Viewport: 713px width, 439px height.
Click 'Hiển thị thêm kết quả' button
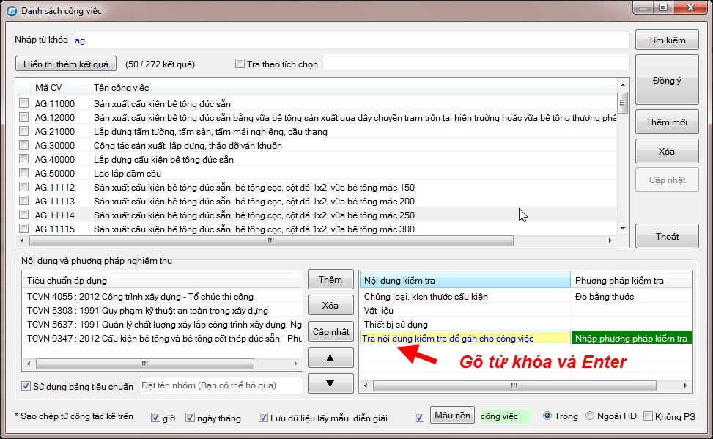[66, 64]
